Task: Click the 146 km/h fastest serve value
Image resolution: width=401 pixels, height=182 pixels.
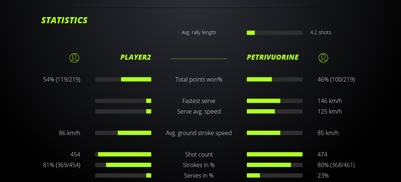Action: point(330,101)
